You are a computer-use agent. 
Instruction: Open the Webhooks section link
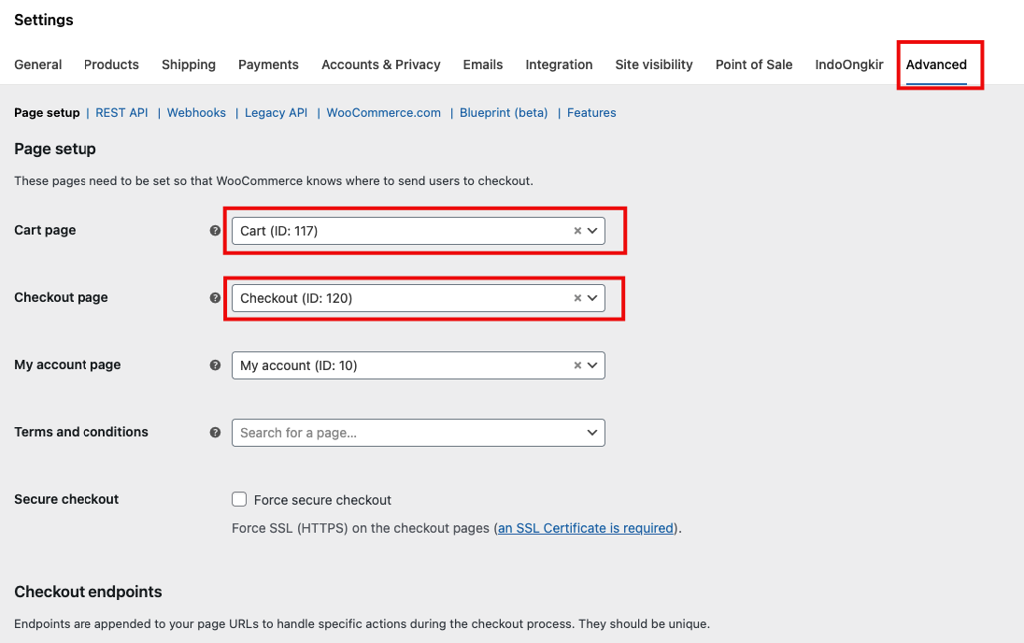click(x=196, y=113)
